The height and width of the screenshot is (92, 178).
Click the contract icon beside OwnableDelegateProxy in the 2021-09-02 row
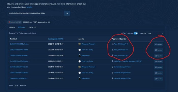point(112,67)
